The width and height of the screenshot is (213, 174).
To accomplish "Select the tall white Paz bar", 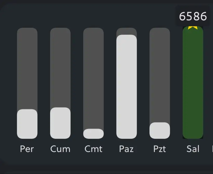I will [x=127, y=87].
